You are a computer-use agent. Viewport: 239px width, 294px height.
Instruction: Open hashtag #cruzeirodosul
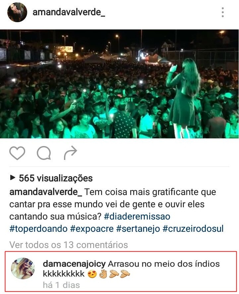click(193, 229)
